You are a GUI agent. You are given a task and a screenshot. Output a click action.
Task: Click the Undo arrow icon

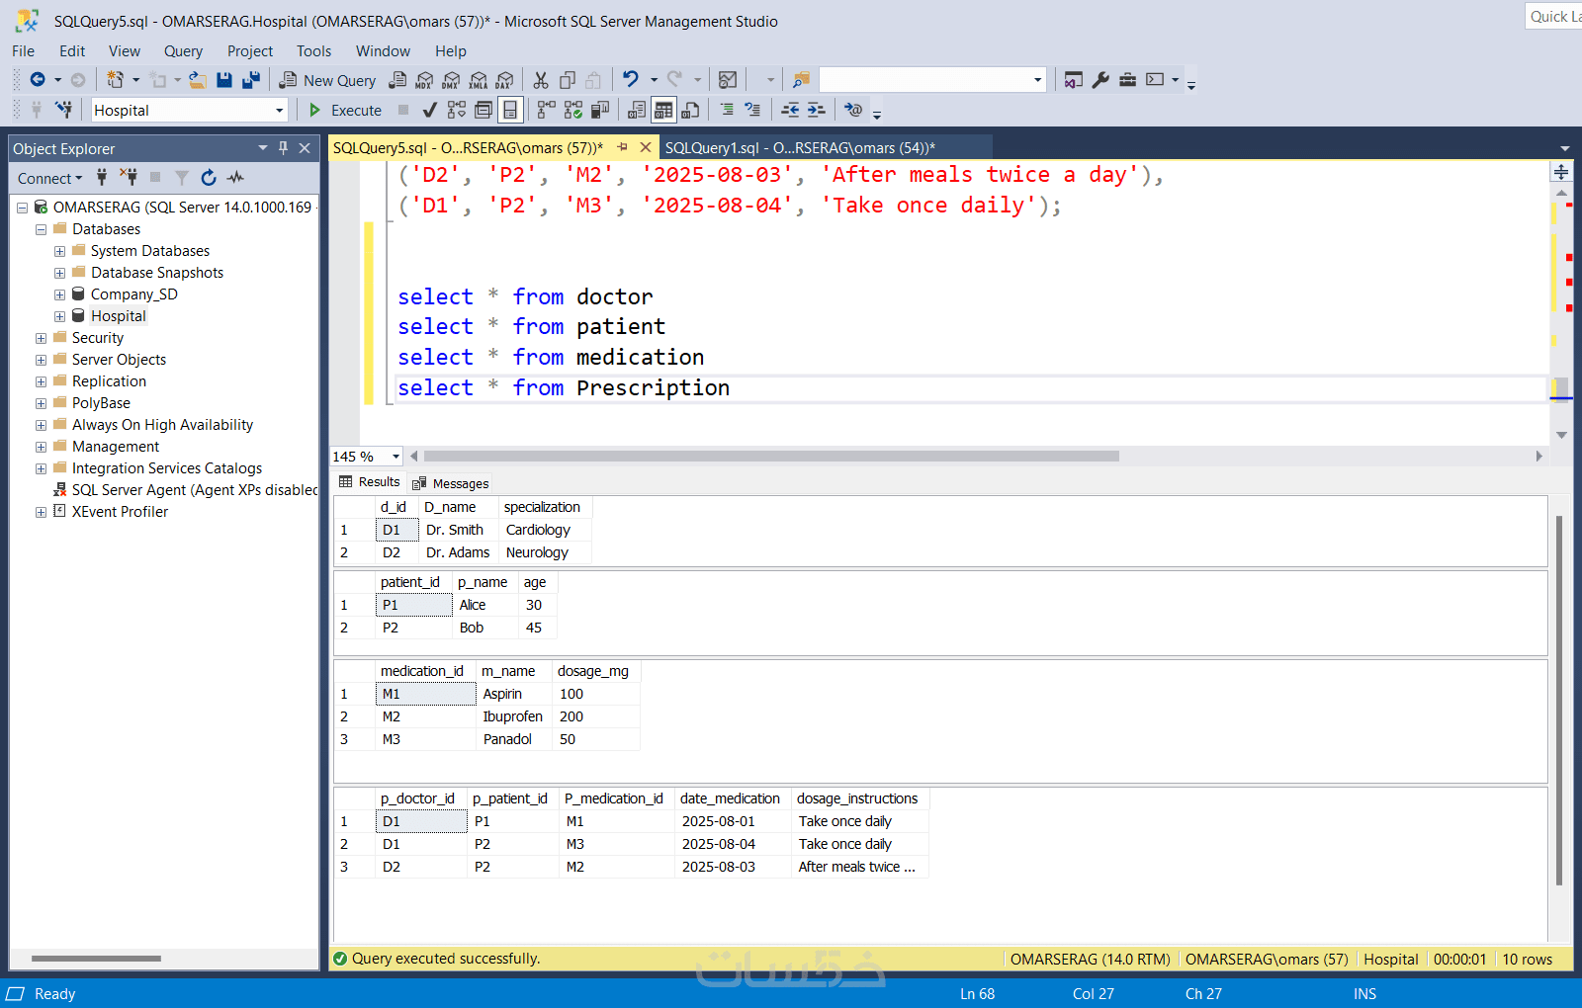tap(630, 80)
